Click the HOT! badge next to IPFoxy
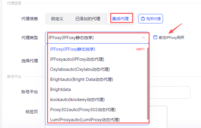Screen dimensions: 201x128 coord(140,49)
